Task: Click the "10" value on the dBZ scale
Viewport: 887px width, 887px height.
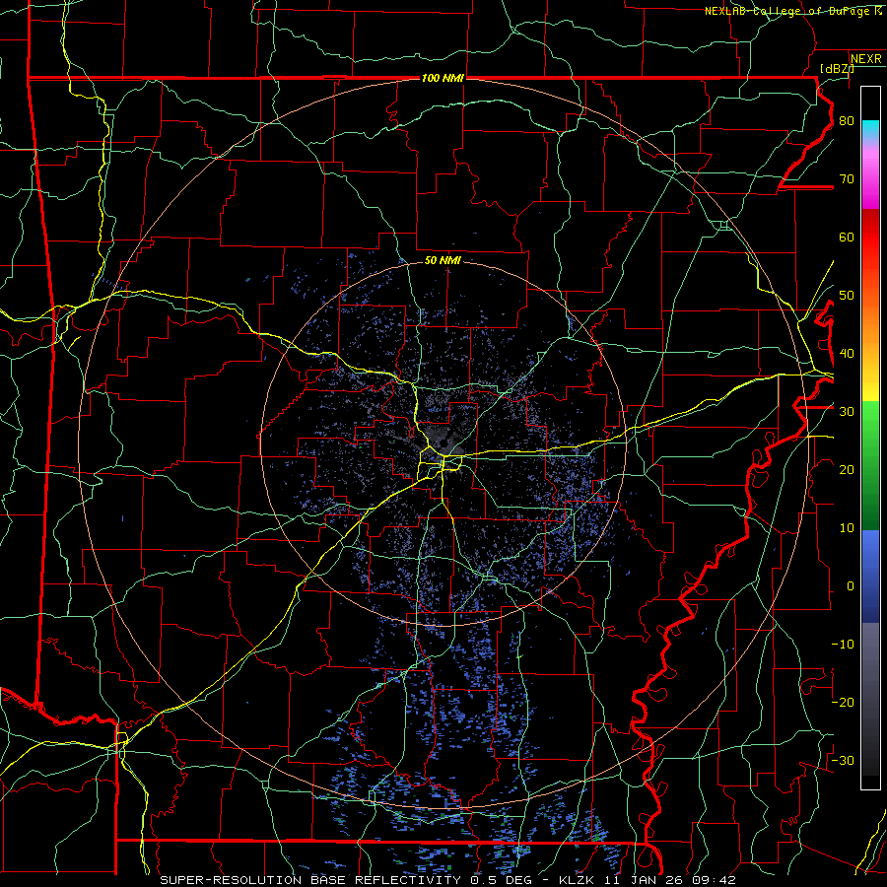Action: pyautogui.click(x=847, y=528)
